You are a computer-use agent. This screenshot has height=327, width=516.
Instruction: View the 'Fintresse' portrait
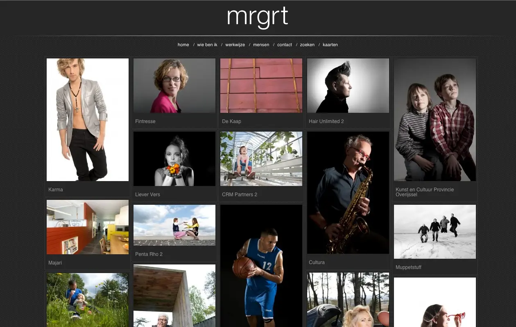[x=174, y=85]
